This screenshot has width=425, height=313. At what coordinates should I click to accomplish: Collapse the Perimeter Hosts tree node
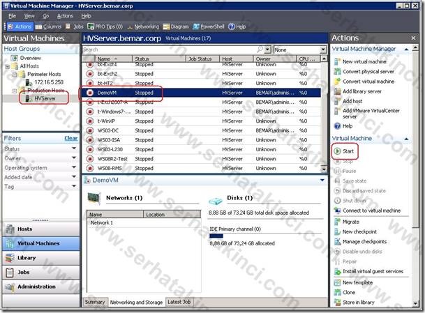click(15, 75)
